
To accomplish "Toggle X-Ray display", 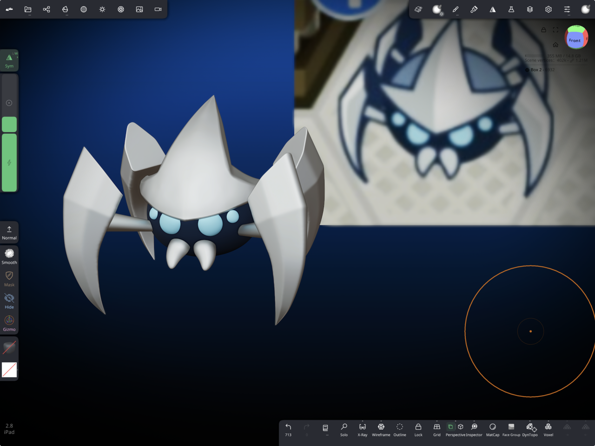I will (363, 430).
